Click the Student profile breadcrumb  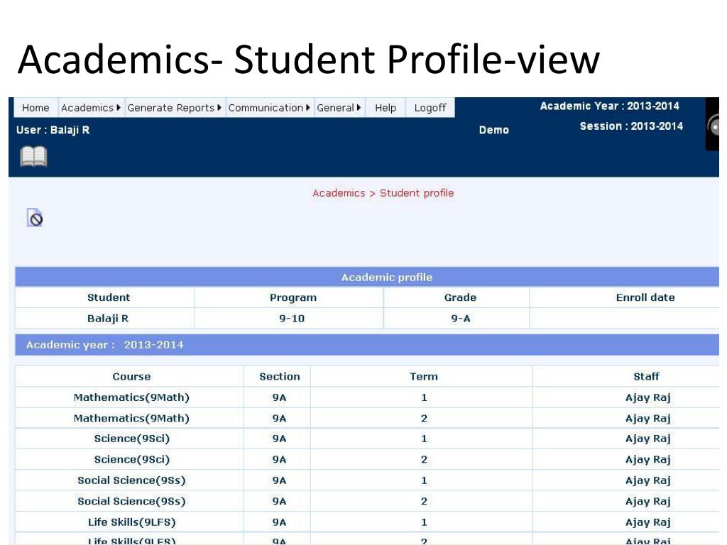(x=416, y=193)
